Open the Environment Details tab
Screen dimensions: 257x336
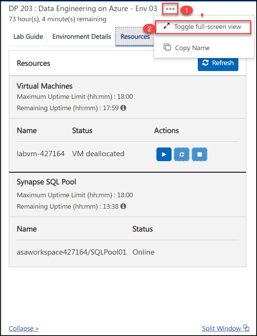coord(82,36)
